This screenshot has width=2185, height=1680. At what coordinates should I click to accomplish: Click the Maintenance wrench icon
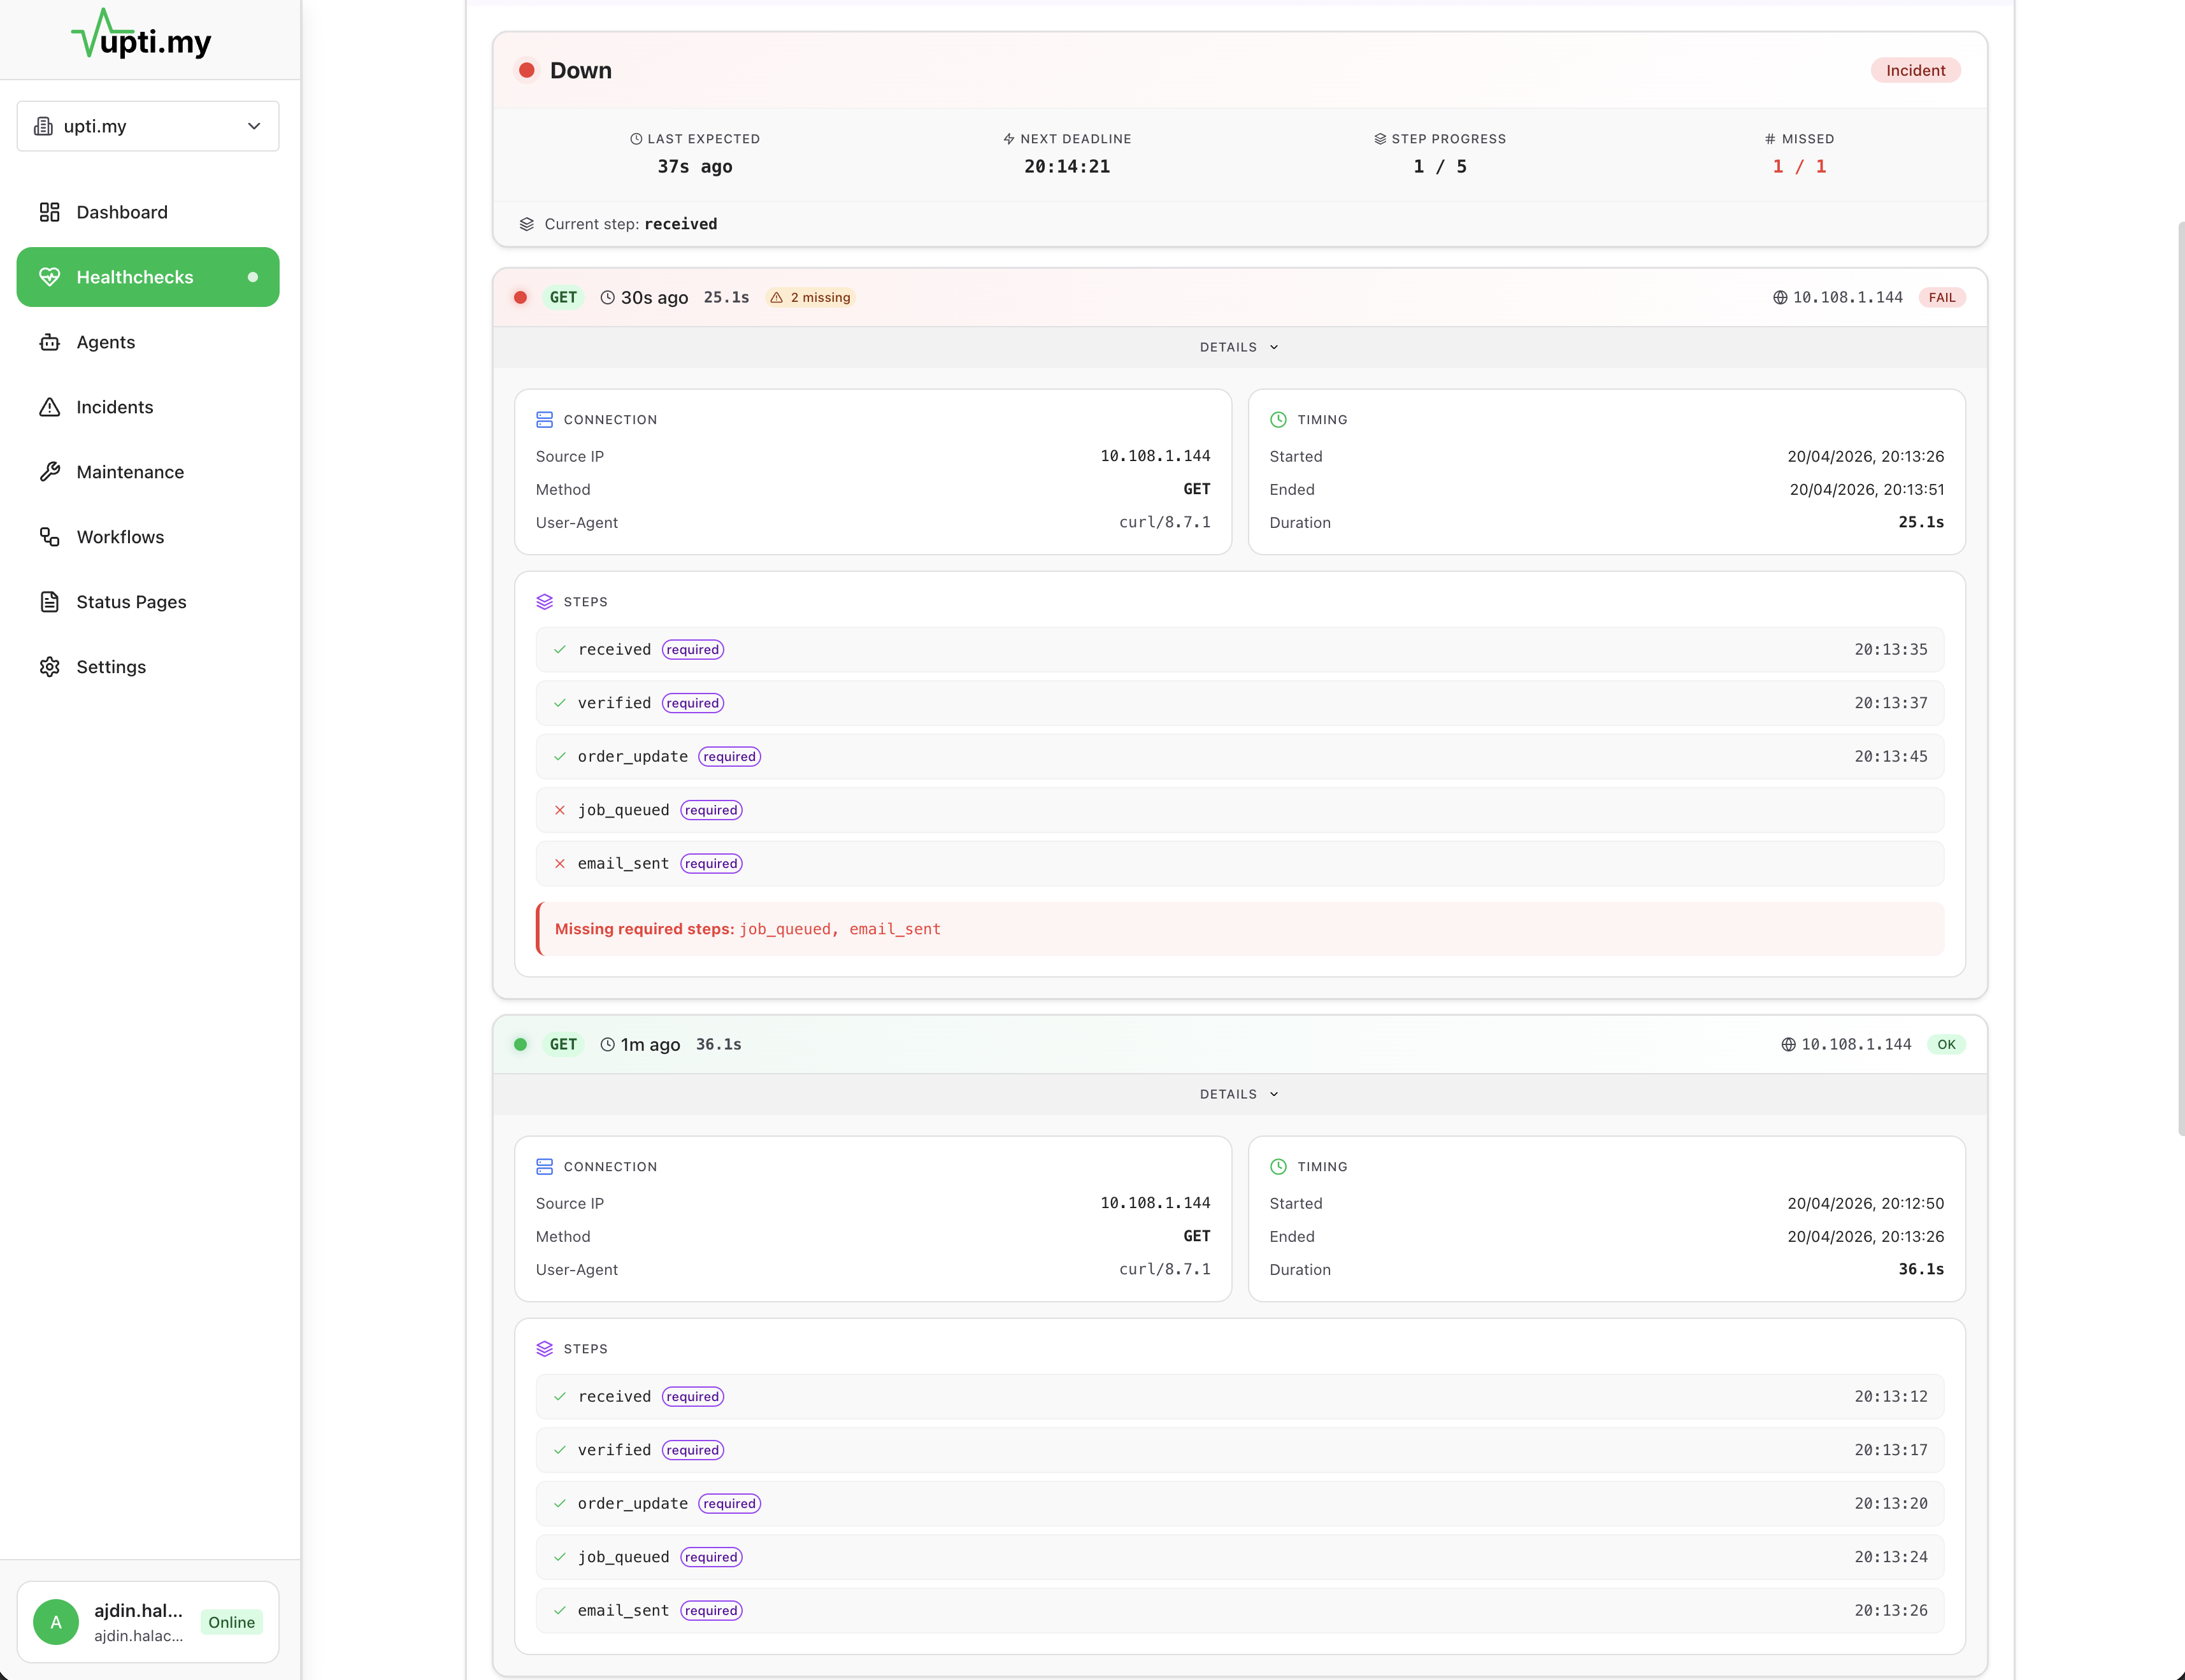50,472
